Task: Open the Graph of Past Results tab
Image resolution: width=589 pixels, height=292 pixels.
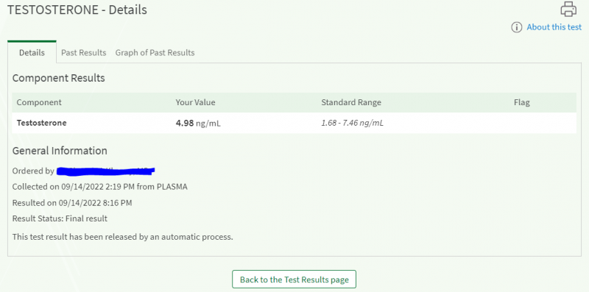Action: pos(155,52)
